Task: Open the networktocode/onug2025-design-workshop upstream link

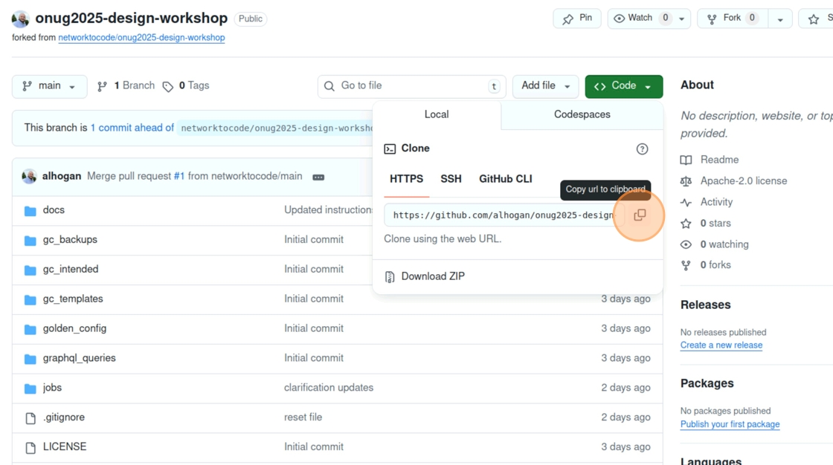Action: pyautogui.click(x=141, y=38)
